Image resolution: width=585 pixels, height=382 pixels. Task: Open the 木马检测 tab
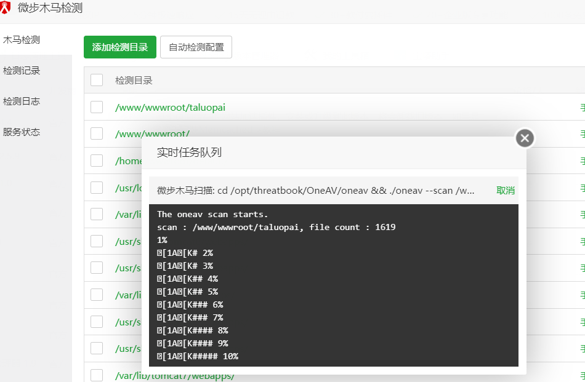(22, 40)
